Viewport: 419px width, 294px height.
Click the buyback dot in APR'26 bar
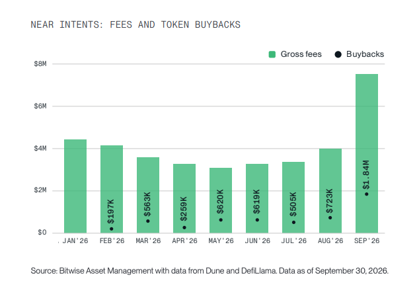coord(184,227)
